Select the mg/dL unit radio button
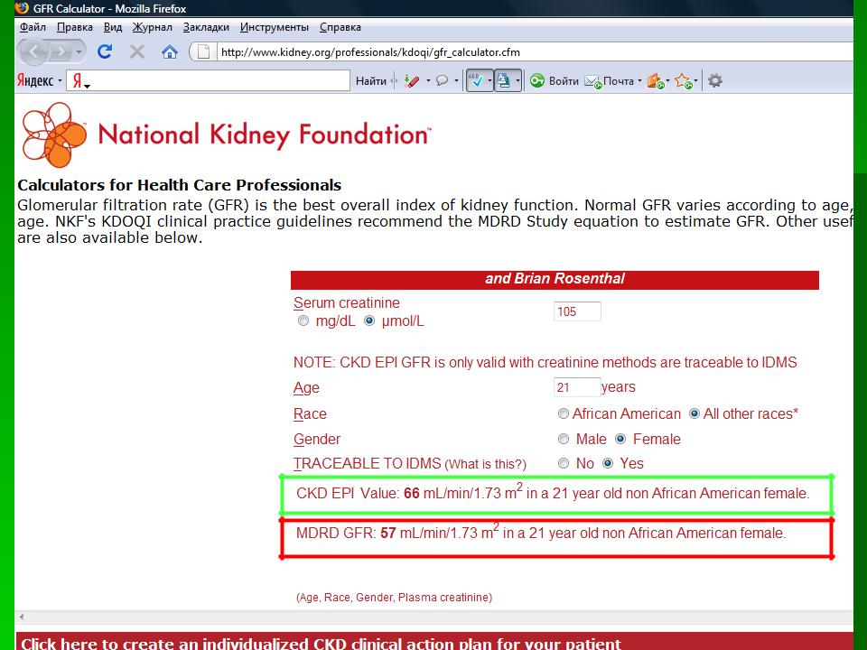Screen dimensions: 867x650 [x=303, y=321]
